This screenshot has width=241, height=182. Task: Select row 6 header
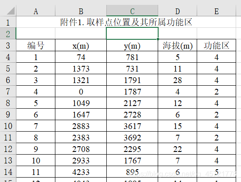click(x=8, y=80)
